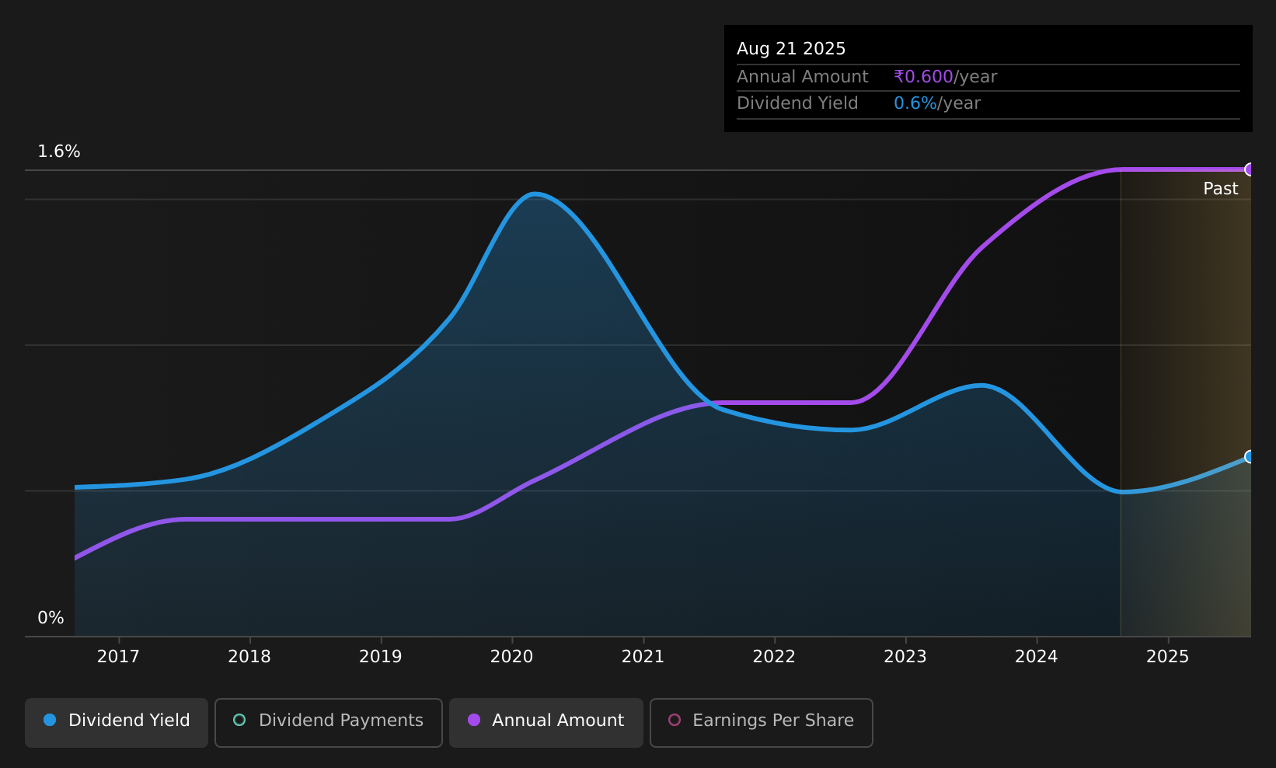The width and height of the screenshot is (1276, 768).
Task: Select the 2025 x-axis label
Action: tap(1168, 657)
